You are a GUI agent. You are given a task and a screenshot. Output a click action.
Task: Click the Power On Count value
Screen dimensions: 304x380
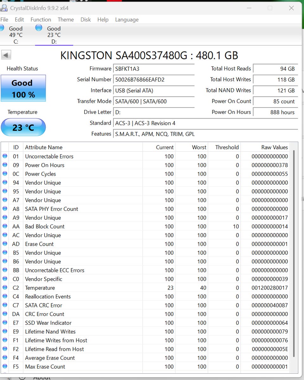(x=275, y=101)
